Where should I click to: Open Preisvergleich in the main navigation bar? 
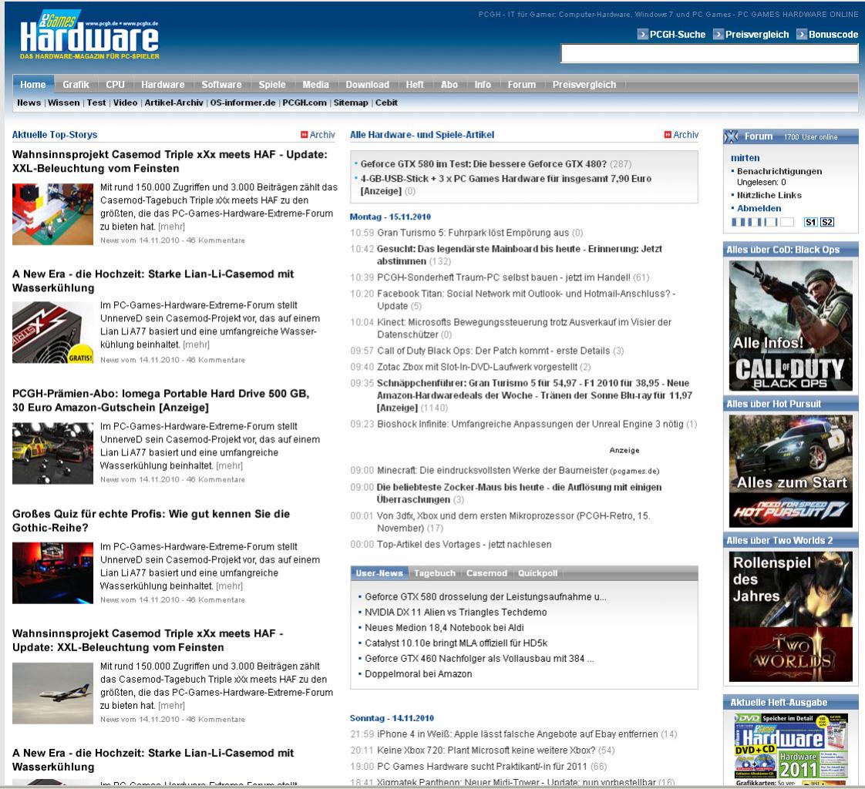pos(584,84)
